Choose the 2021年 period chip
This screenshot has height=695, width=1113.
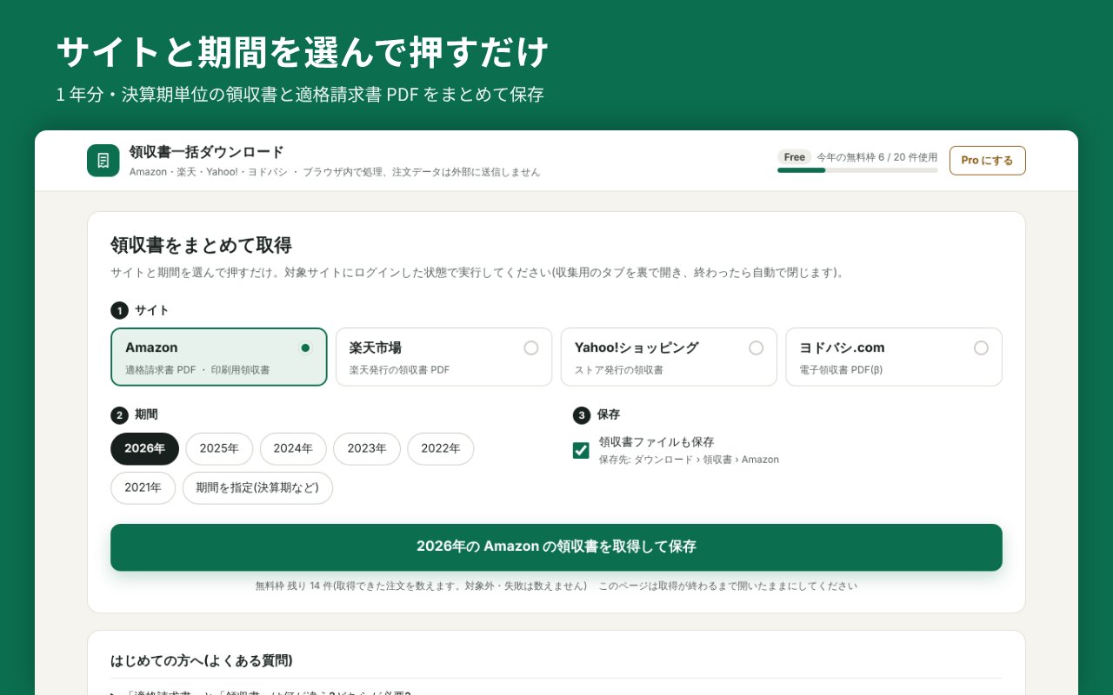point(143,488)
